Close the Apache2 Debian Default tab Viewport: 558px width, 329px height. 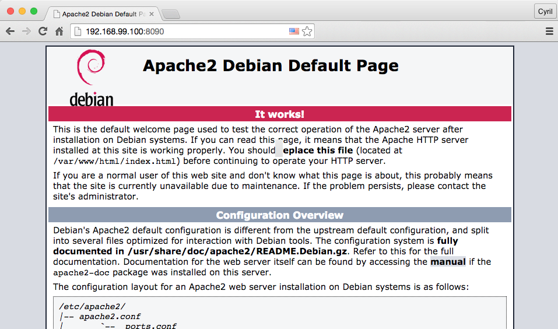click(152, 14)
